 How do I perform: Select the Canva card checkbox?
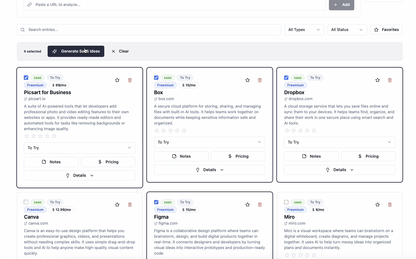[26, 202]
